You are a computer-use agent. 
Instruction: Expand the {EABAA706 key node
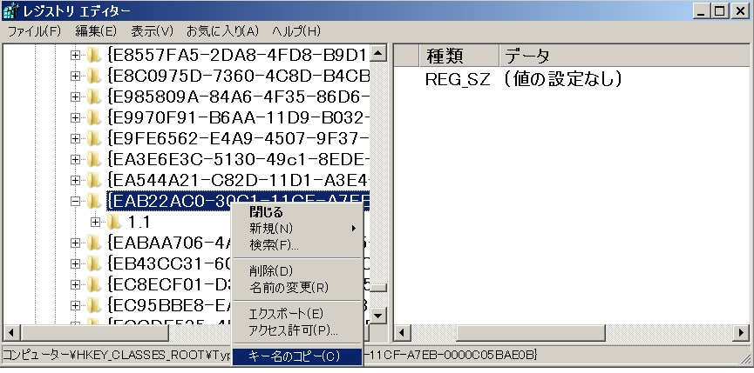75,243
